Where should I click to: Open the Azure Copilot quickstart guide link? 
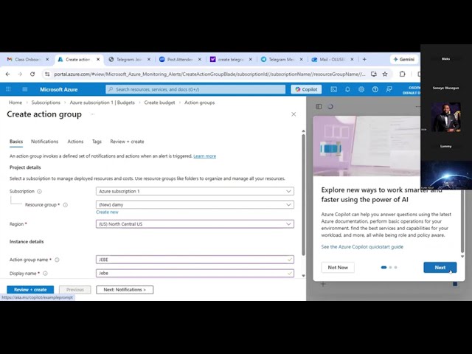(x=362, y=247)
